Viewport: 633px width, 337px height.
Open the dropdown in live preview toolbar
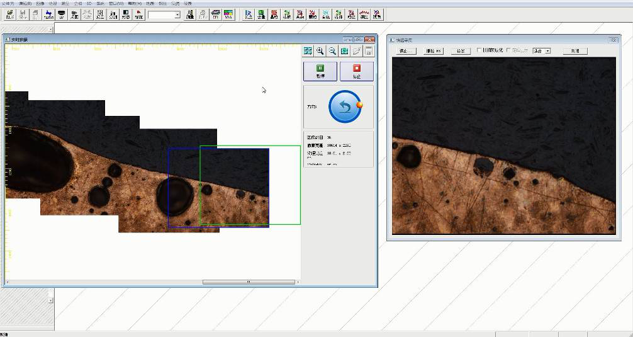point(547,50)
